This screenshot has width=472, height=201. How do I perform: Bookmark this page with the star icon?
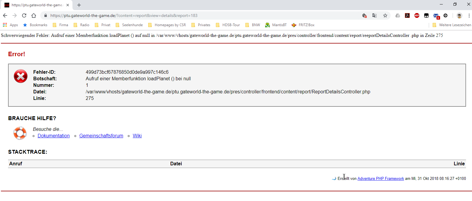385,15
